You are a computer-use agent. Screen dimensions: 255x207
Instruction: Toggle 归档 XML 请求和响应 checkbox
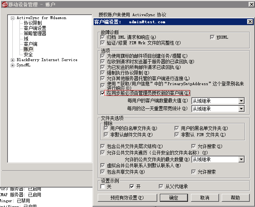pyautogui.click(x=103, y=37)
